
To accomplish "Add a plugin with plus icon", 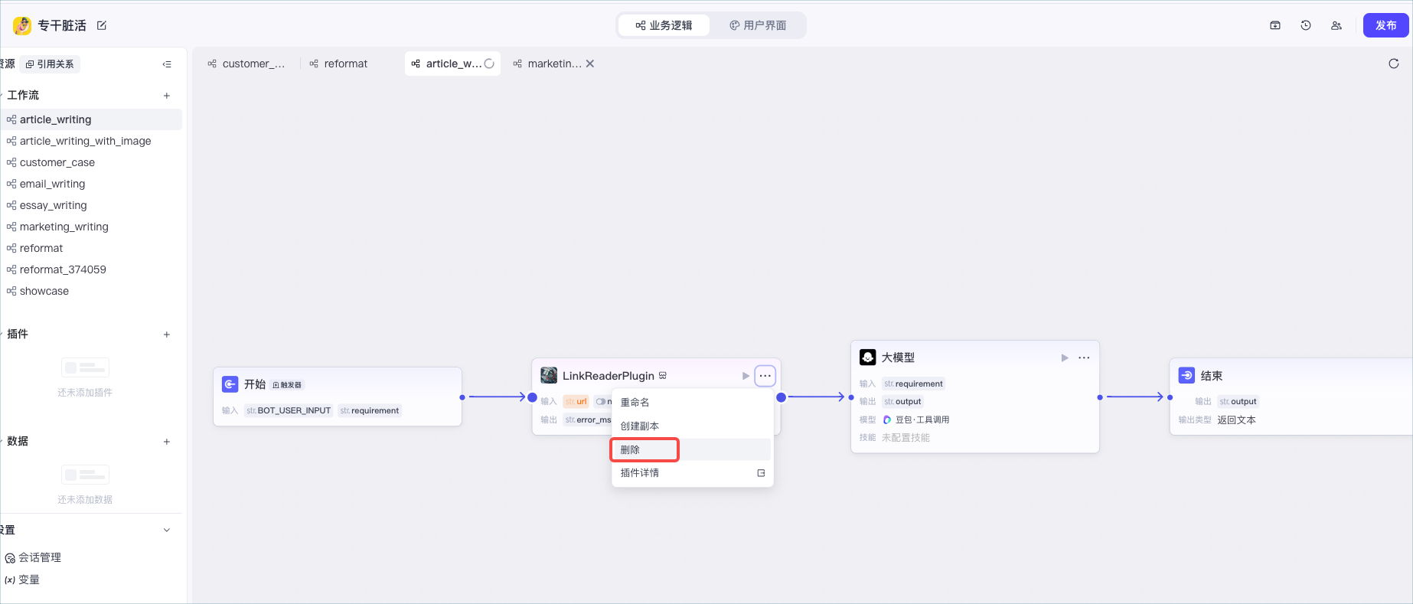I will pos(167,335).
